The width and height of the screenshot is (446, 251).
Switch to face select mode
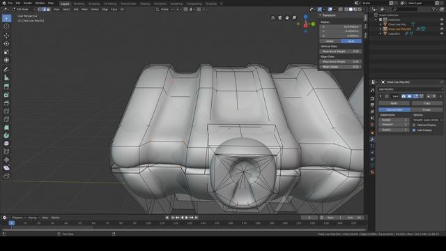tap(48, 9)
